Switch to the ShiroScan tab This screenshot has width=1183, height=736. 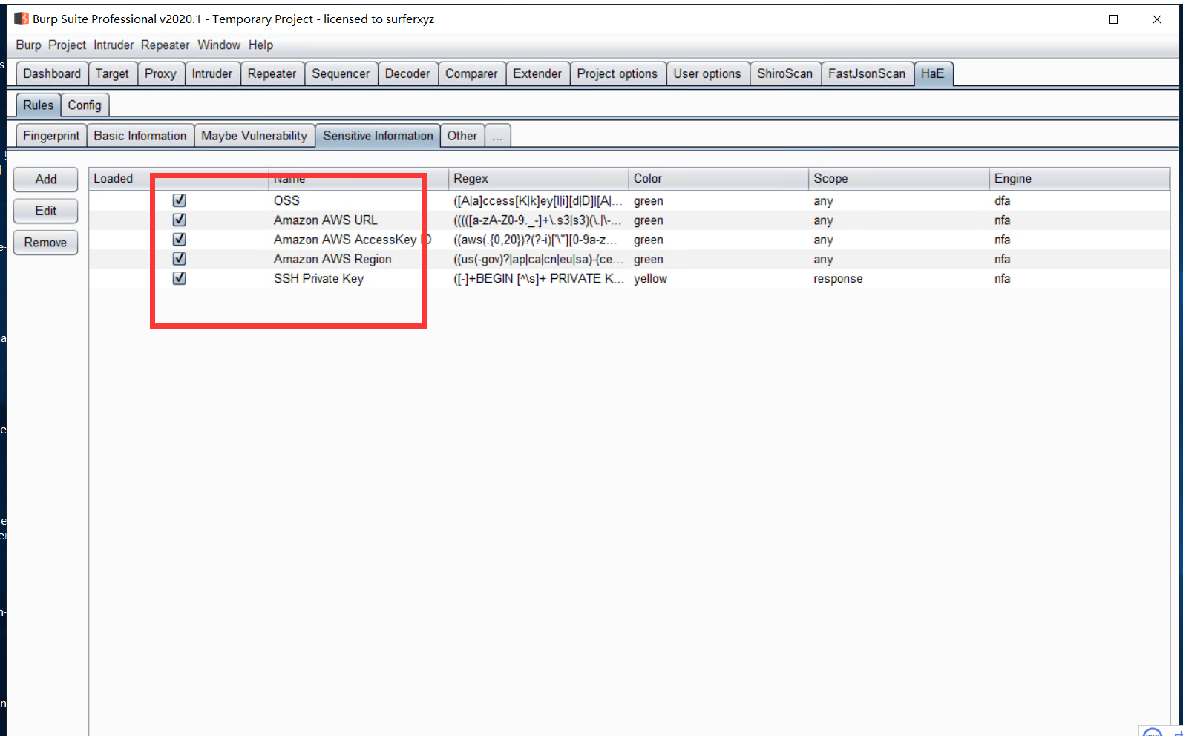tap(784, 73)
